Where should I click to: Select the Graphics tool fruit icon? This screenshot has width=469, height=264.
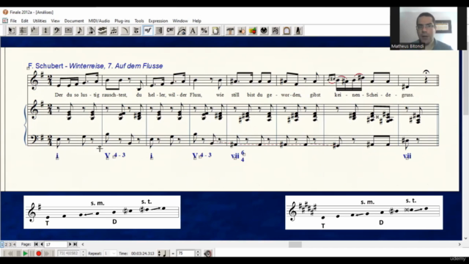[x=253, y=31]
